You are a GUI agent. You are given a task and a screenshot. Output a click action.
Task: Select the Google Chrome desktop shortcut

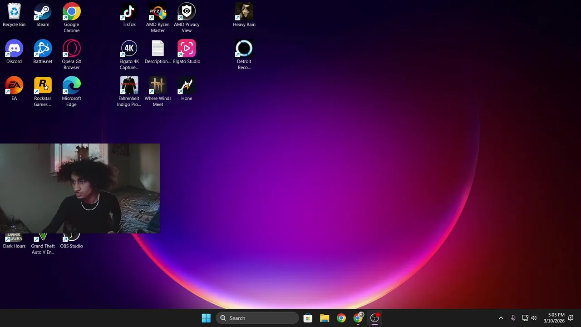click(71, 18)
